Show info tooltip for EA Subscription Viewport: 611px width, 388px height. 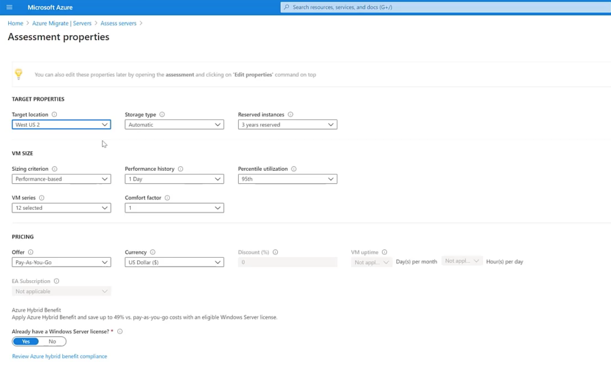pyautogui.click(x=56, y=281)
